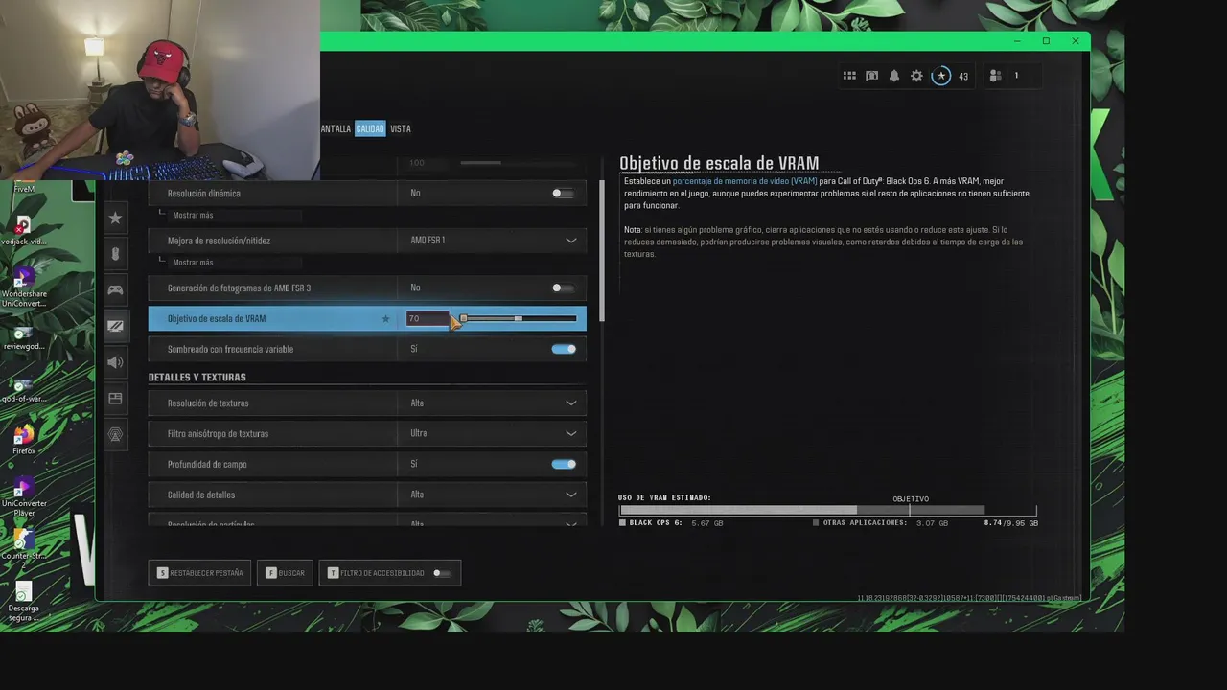Disable Sombreado con frecuencia variable

click(x=564, y=349)
